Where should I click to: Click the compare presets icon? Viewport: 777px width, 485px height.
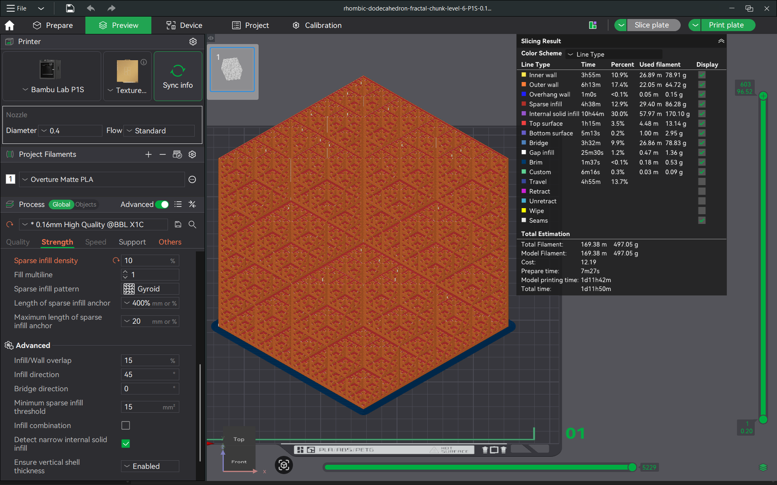point(193,205)
